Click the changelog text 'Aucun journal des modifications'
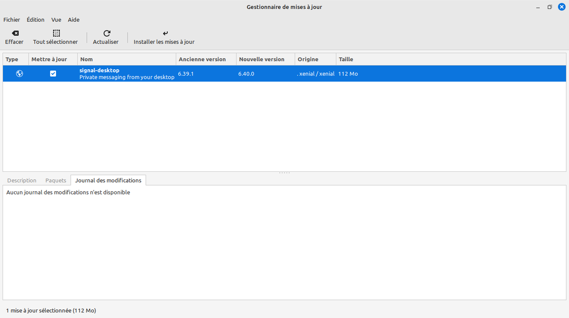 (68, 193)
